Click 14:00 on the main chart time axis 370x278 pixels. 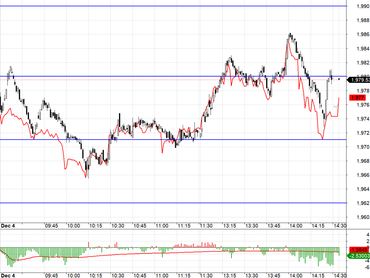tap(295, 226)
